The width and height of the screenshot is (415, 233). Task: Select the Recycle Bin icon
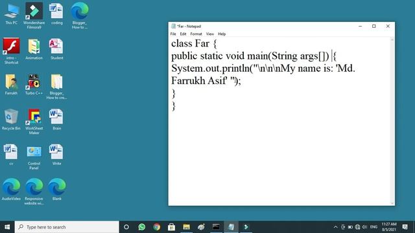point(11,119)
